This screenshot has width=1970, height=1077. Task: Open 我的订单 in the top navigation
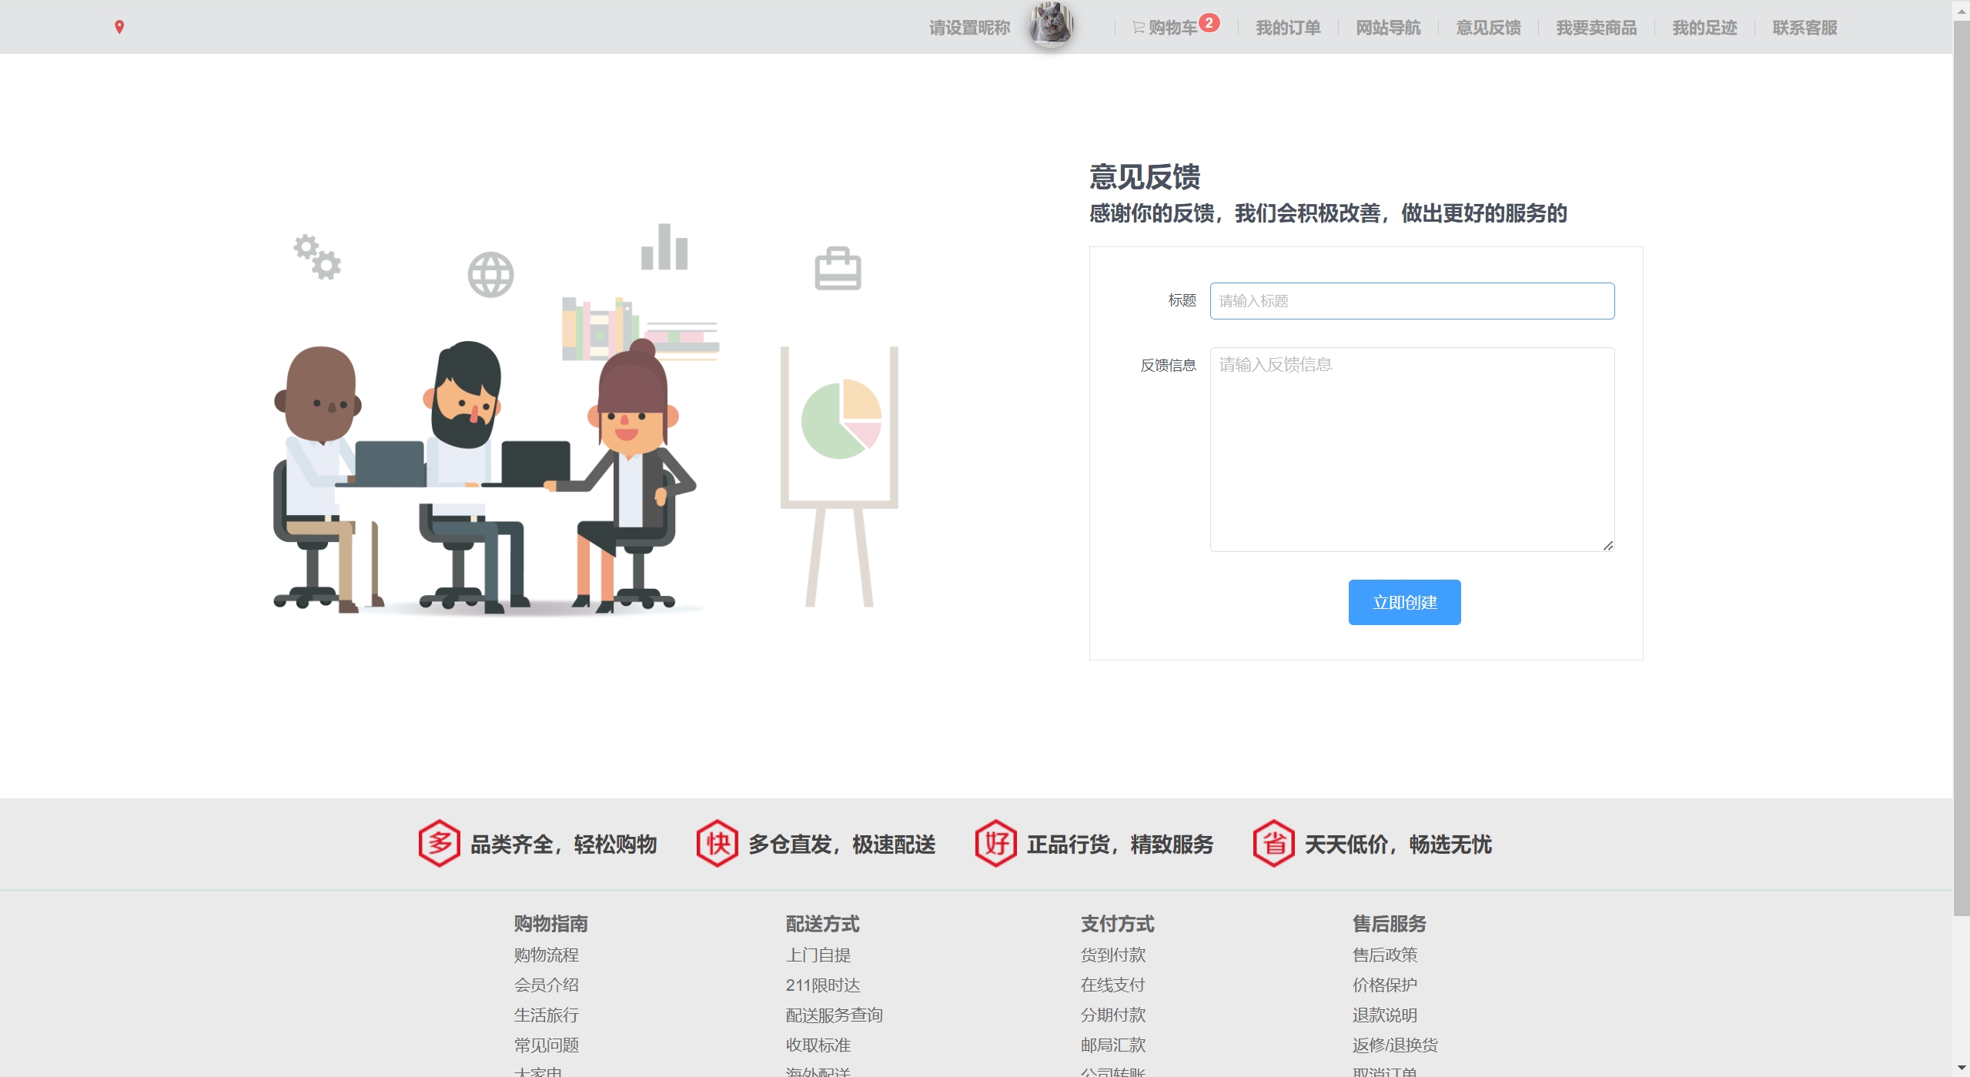1288,28
